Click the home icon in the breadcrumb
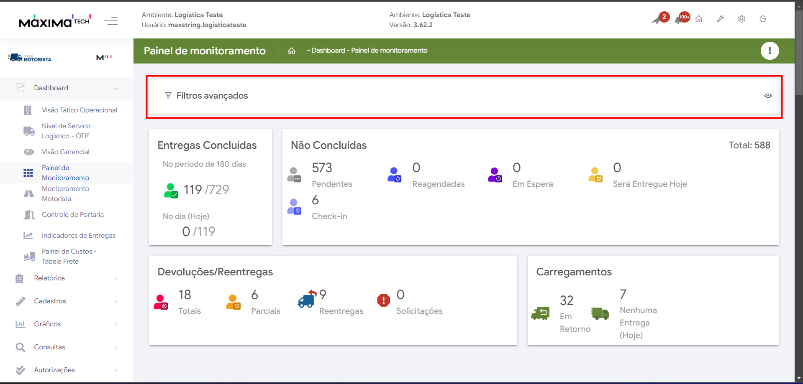The image size is (803, 384). [x=292, y=51]
